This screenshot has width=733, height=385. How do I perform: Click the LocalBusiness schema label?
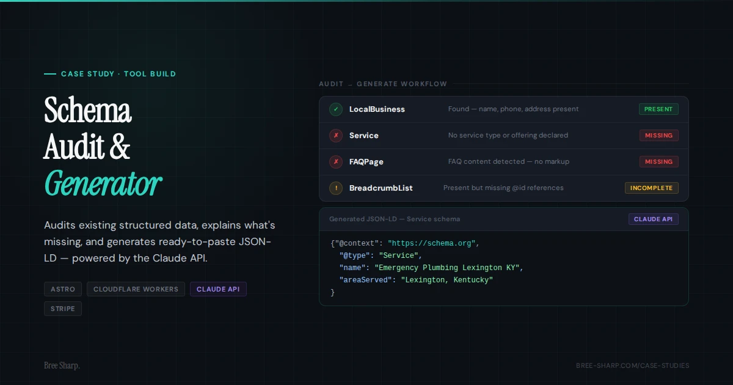[377, 109]
